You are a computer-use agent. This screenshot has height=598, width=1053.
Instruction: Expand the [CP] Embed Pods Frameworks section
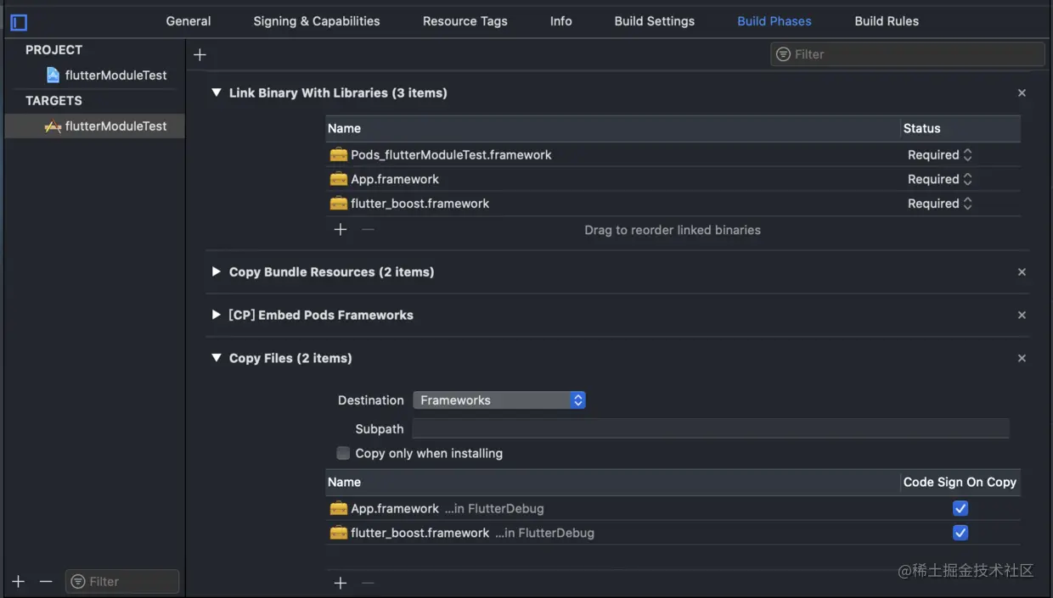point(216,315)
